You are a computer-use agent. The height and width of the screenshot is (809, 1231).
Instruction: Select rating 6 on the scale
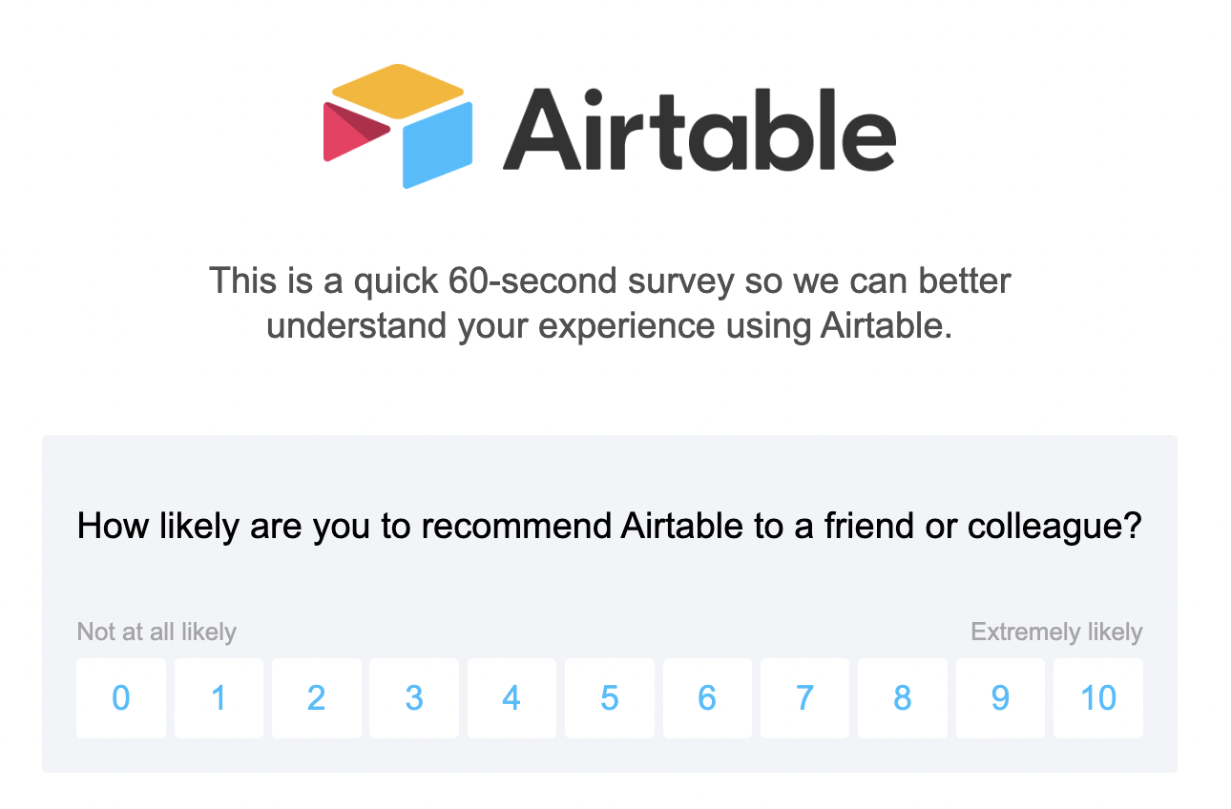coord(707,698)
